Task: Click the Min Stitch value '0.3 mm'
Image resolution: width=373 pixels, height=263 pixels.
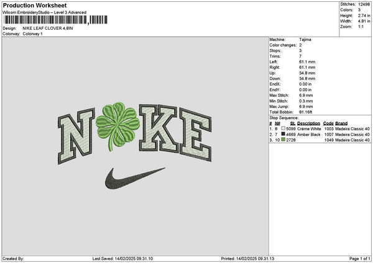Action: click(306, 101)
